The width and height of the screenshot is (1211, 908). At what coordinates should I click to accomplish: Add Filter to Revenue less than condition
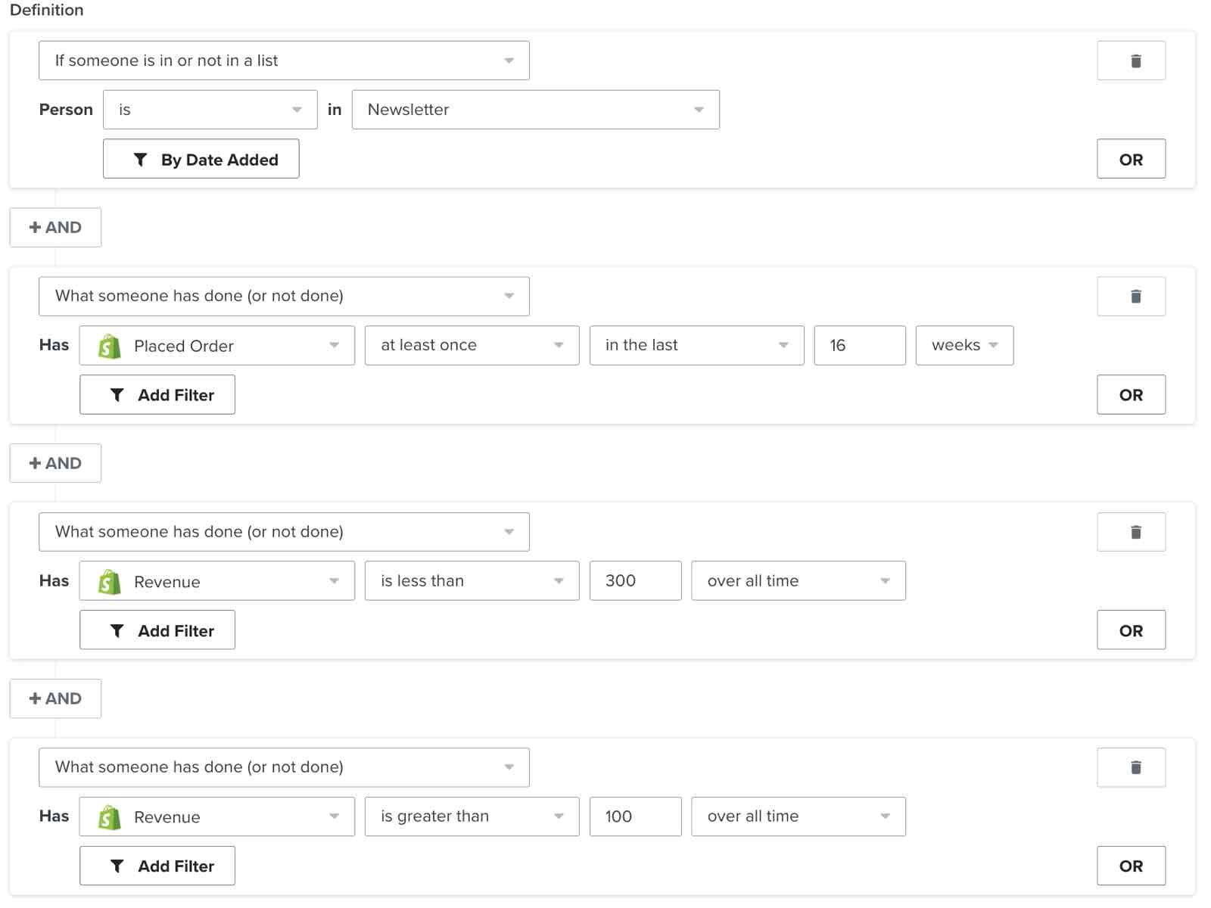click(157, 630)
